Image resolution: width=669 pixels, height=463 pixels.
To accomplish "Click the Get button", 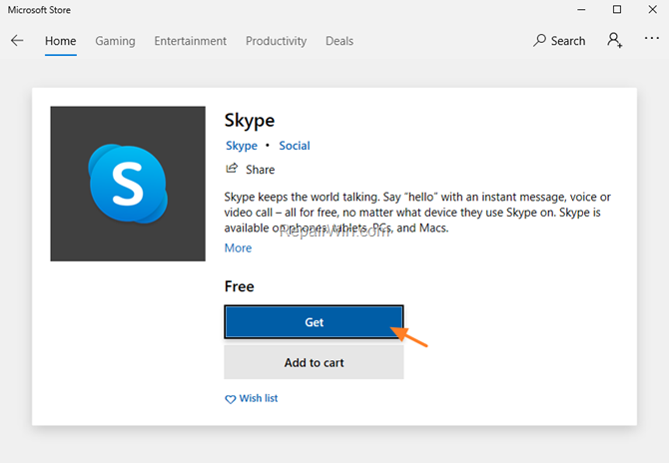I will pyautogui.click(x=314, y=322).
